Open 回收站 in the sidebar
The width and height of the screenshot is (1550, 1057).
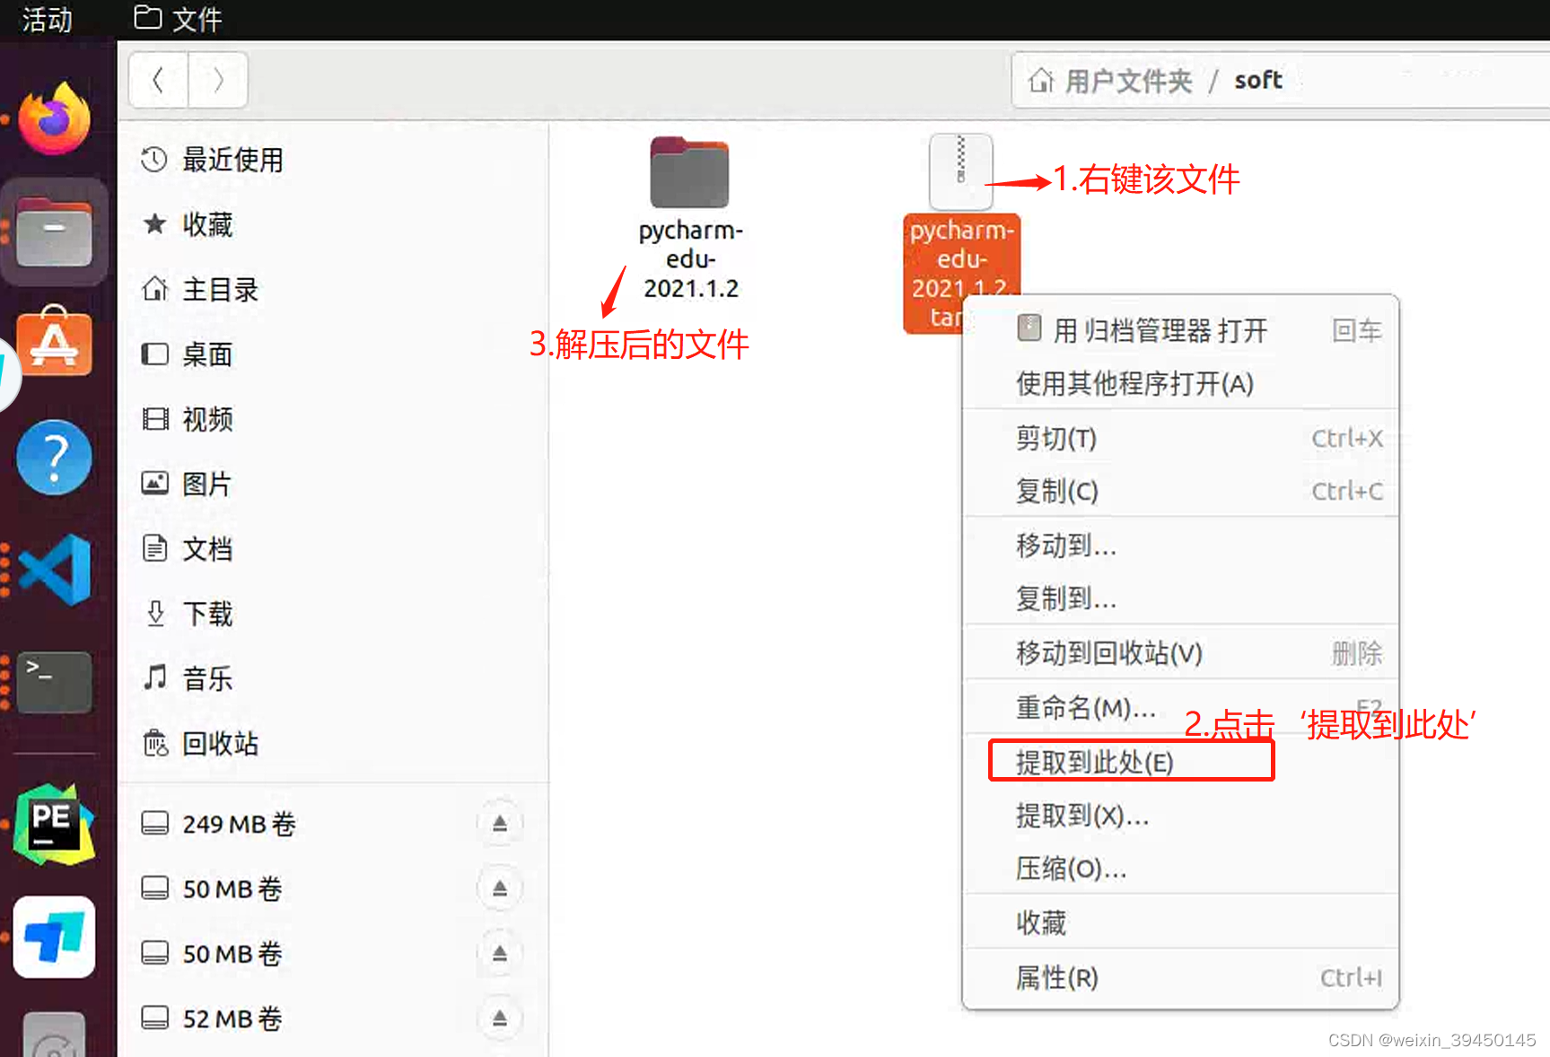point(333,743)
